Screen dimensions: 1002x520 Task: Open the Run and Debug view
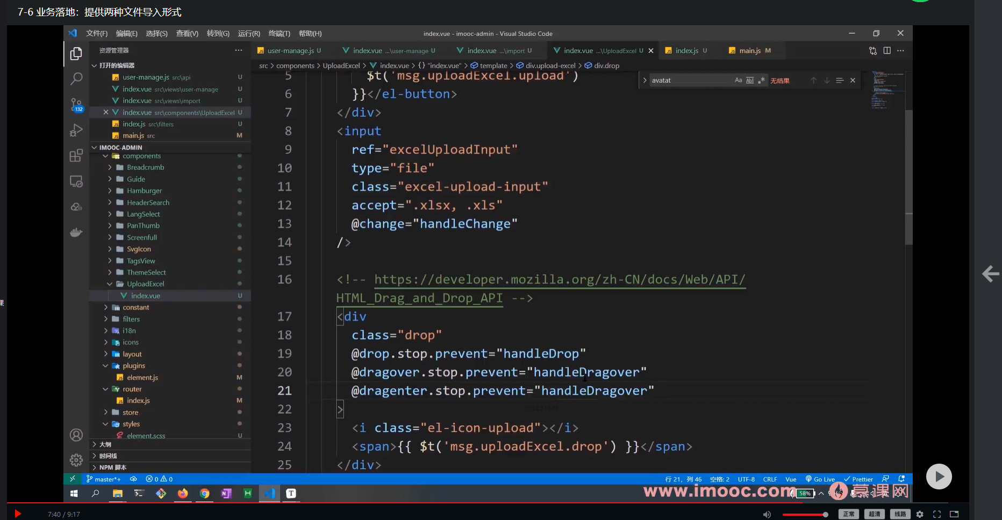[x=76, y=130]
